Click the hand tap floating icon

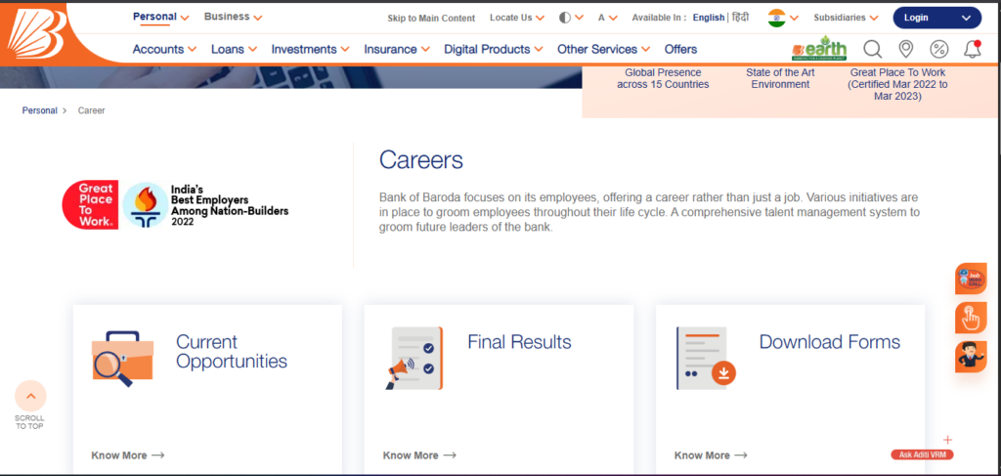click(971, 318)
